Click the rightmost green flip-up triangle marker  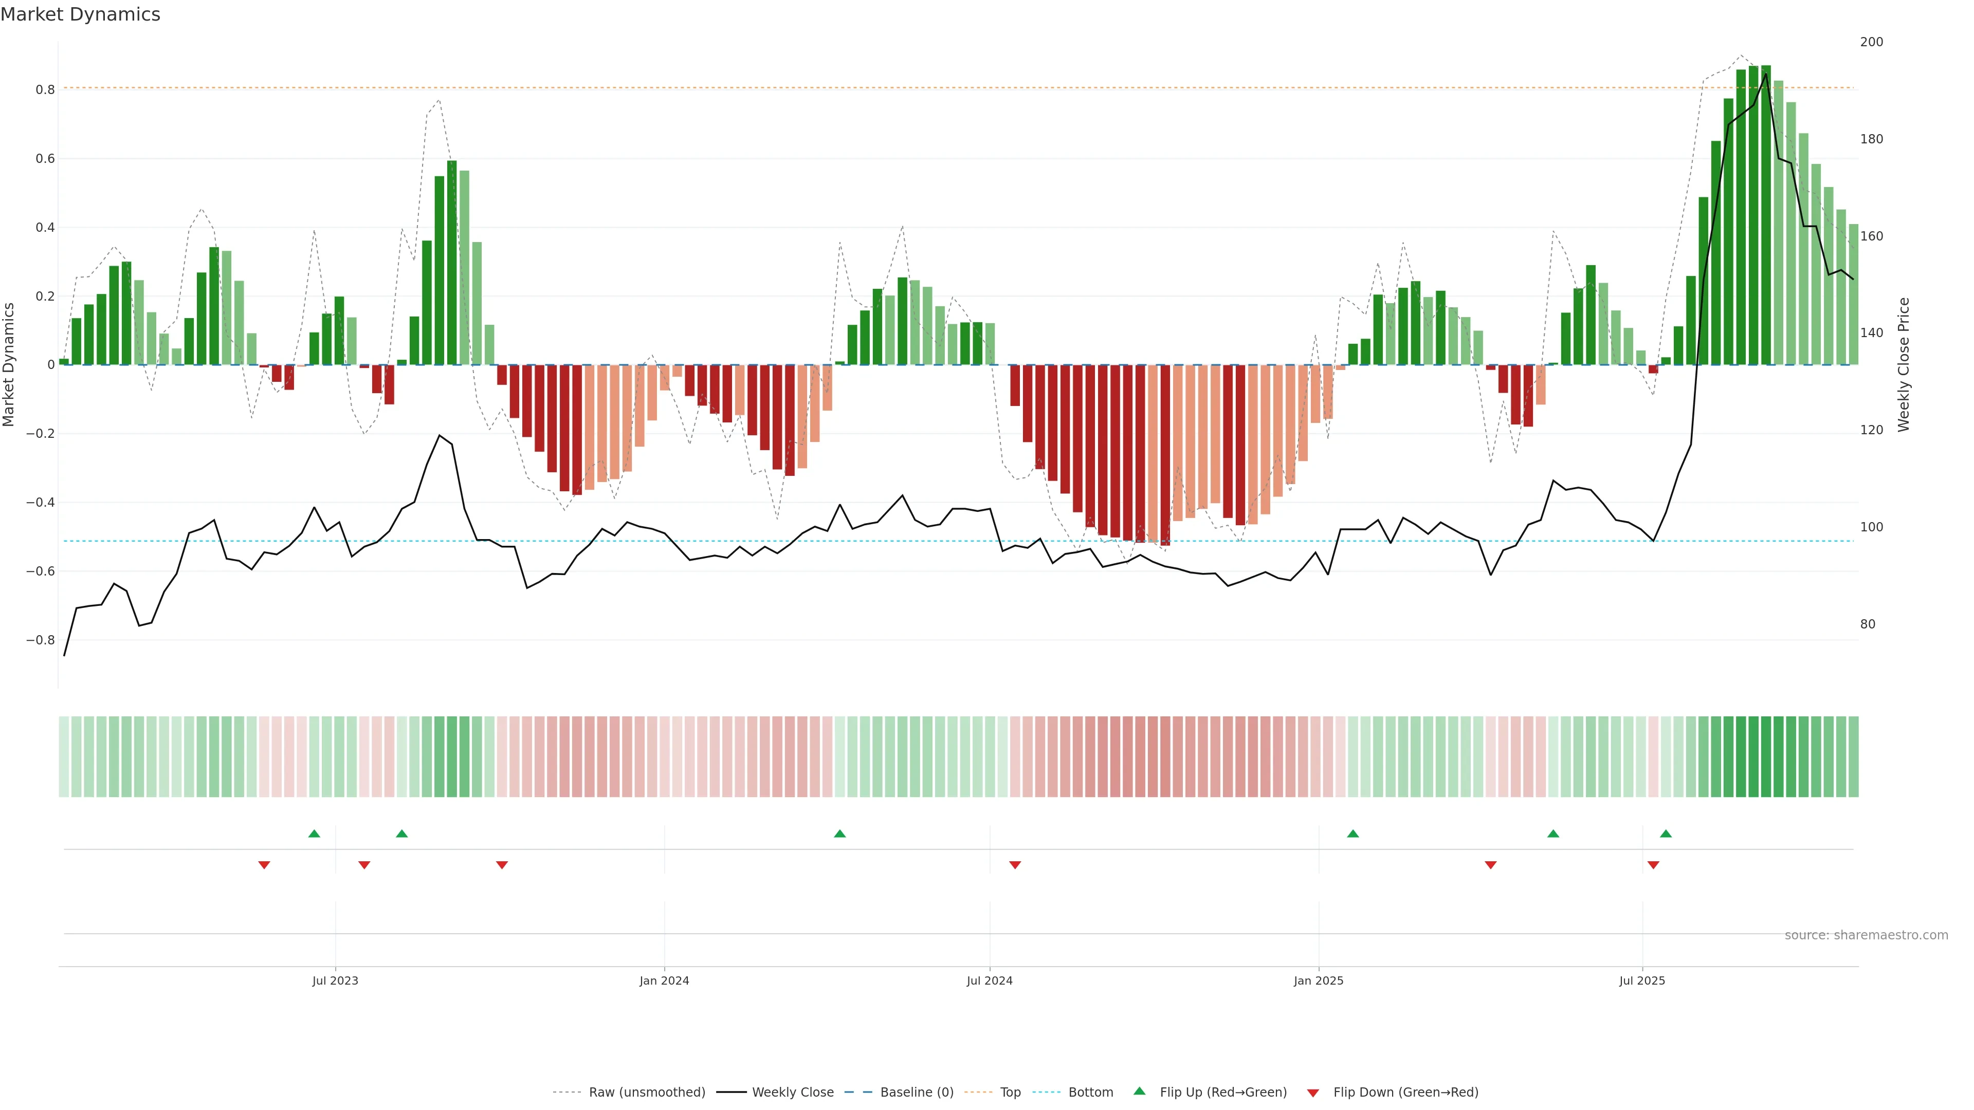(x=1666, y=834)
